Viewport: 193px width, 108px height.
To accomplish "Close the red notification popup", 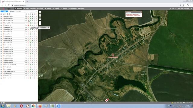I will 141,12.
